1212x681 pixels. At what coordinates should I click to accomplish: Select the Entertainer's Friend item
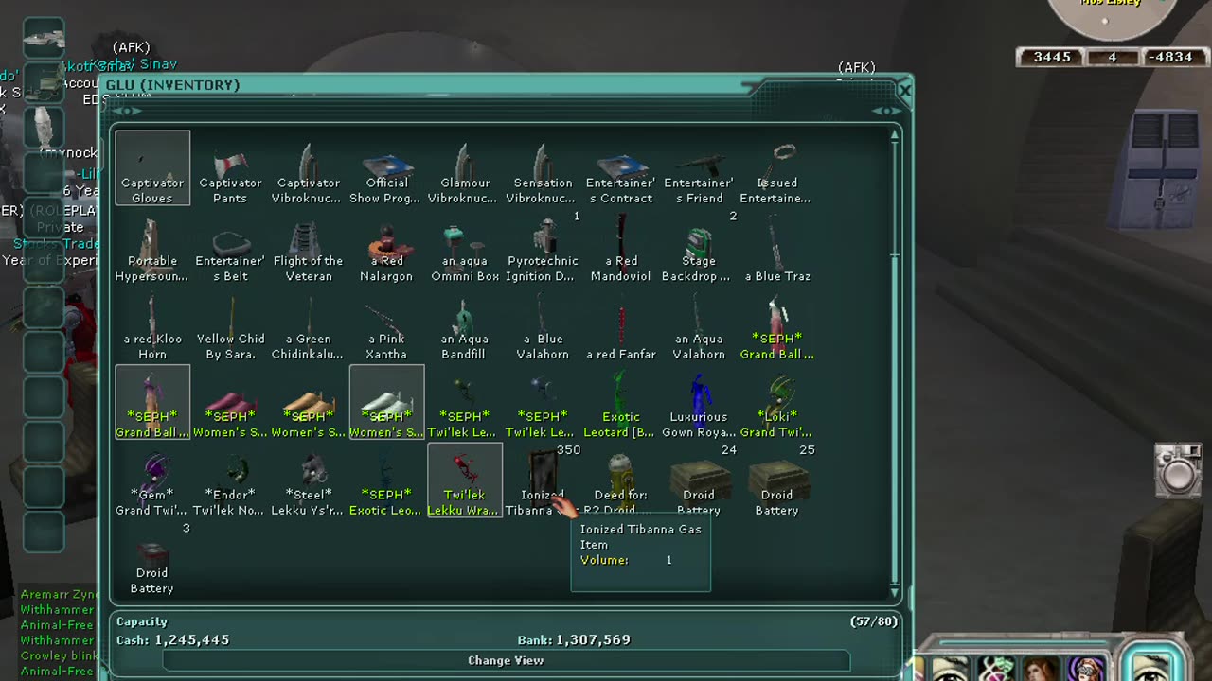pyautogui.click(x=699, y=168)
